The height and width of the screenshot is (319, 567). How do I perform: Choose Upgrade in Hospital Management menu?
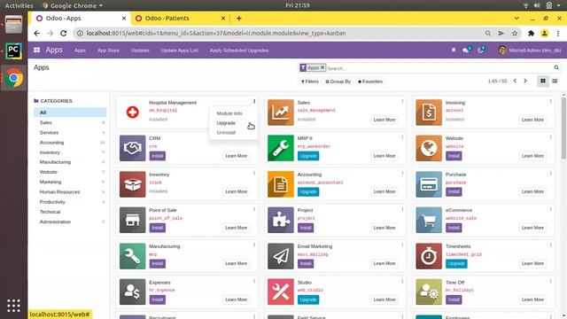pyautogui.click(x=226, y=123)
